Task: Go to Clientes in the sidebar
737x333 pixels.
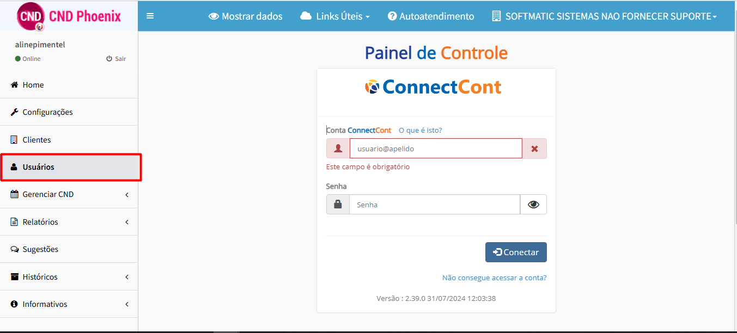Action: tap(69, 140)
